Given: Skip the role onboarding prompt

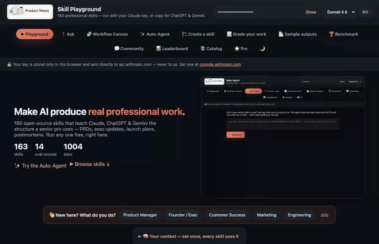Looking at the screenshot, I should click(x=324, y=215).
